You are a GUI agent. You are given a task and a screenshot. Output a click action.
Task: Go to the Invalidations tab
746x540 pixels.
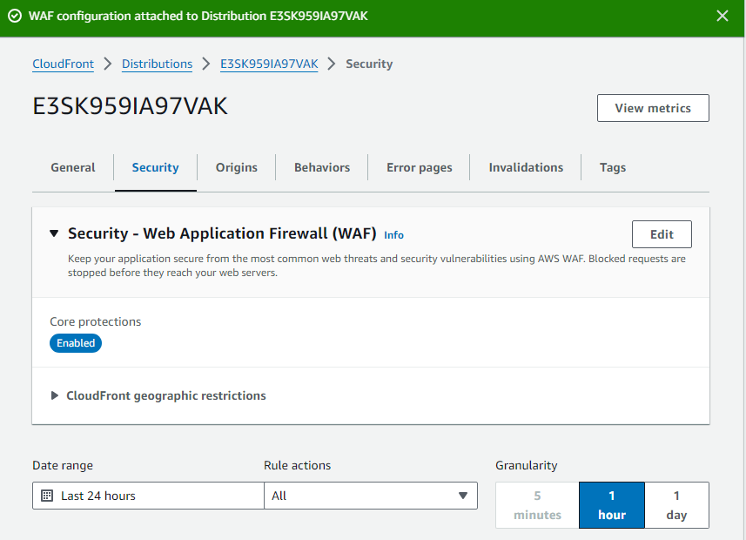pyautogui.click(x=526, y=167)
